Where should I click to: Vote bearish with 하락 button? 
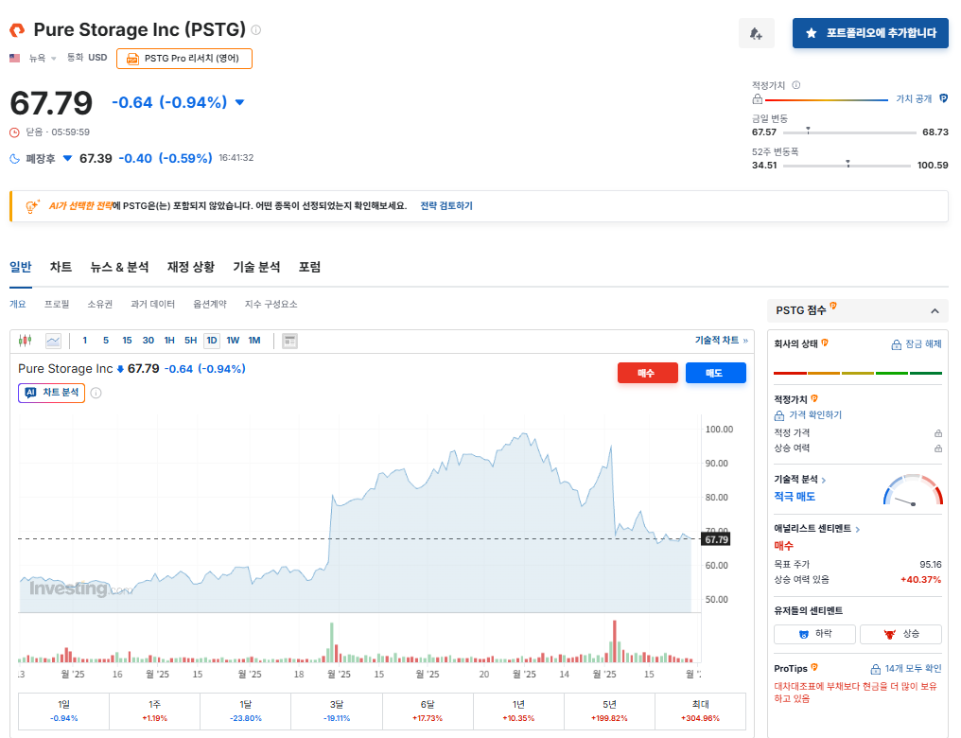coord(814,634)
